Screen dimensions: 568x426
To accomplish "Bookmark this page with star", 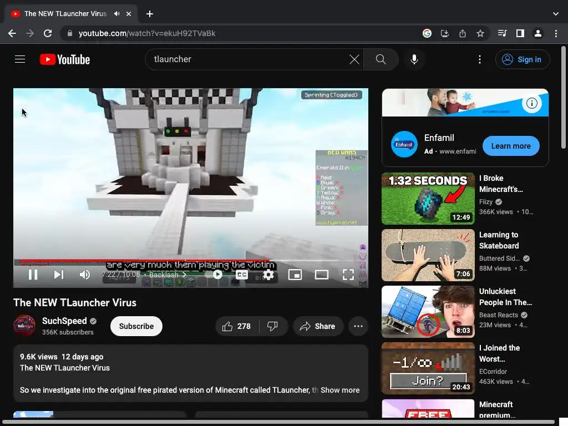I will pyautogui.click(x=480, y=33).
